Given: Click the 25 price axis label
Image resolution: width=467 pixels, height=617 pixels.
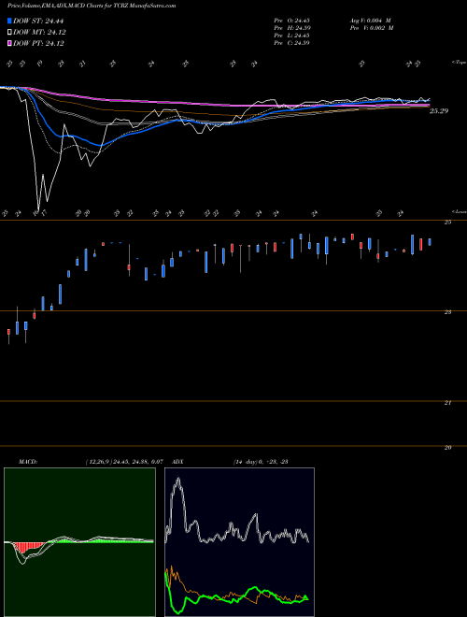Looking at the screenshot, I should [447, 222].
